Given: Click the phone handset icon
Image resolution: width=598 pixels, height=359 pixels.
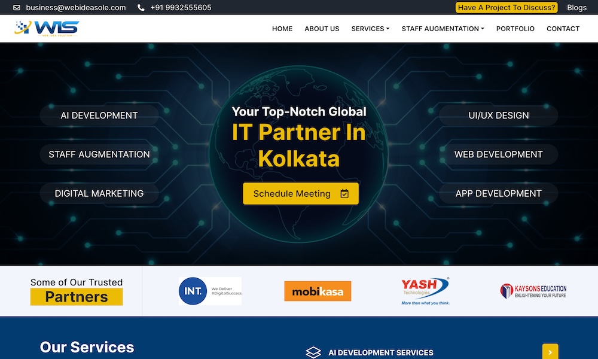Looking at the screenshot, I should (141, 8).
